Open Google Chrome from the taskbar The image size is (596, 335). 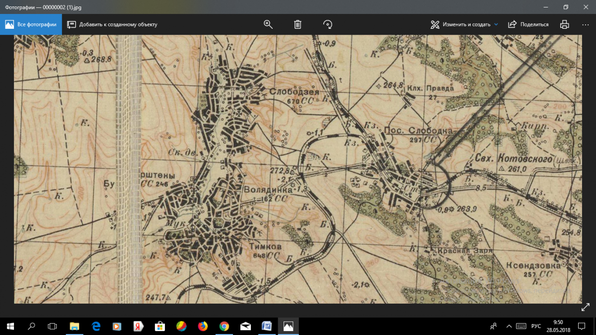pos(224,326)
